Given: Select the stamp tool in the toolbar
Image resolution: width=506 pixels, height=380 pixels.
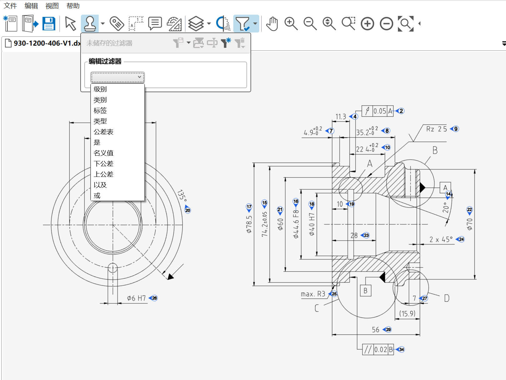Looking at the screenshot, I should [90, 23].
